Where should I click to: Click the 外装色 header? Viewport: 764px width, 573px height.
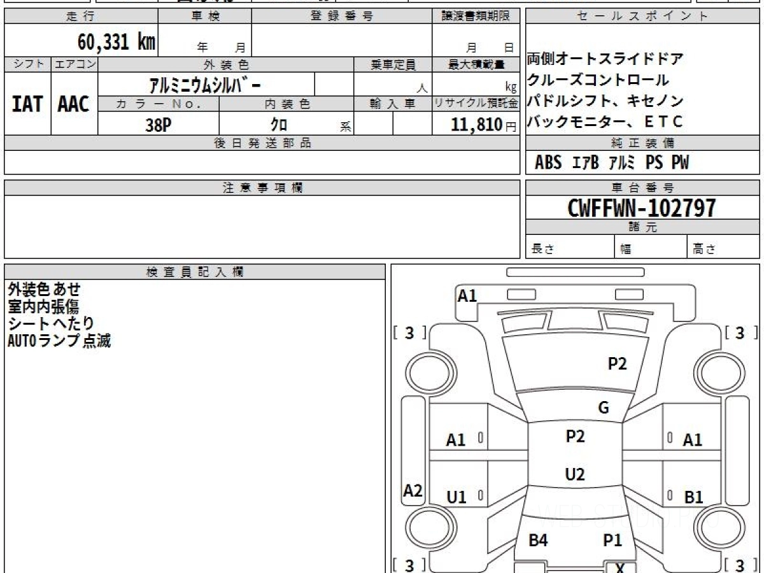(226, 64)
